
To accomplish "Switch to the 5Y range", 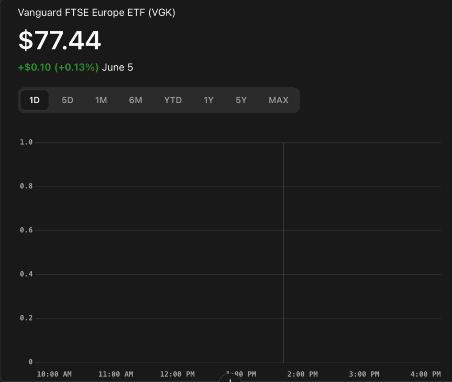I will [x=241, y=100].
